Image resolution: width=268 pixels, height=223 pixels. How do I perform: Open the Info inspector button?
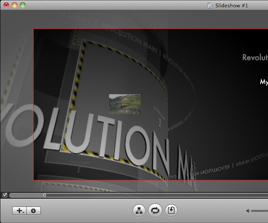(x=33, y=210)
